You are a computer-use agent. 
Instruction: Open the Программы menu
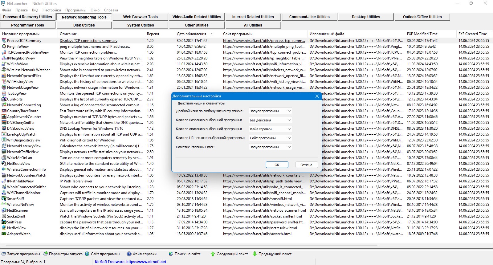click(76, 10)
